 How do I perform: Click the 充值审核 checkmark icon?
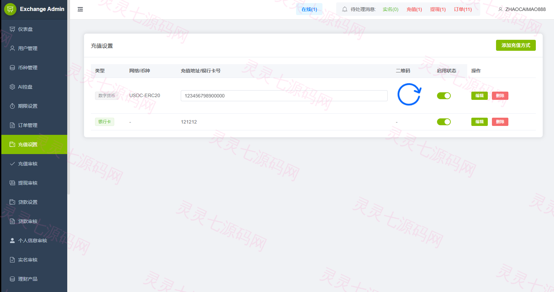(x=12, y=164)
